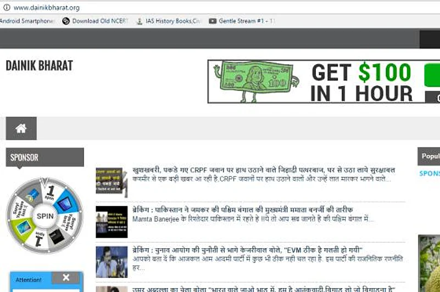Click the black device prize wheel segment

57,235
